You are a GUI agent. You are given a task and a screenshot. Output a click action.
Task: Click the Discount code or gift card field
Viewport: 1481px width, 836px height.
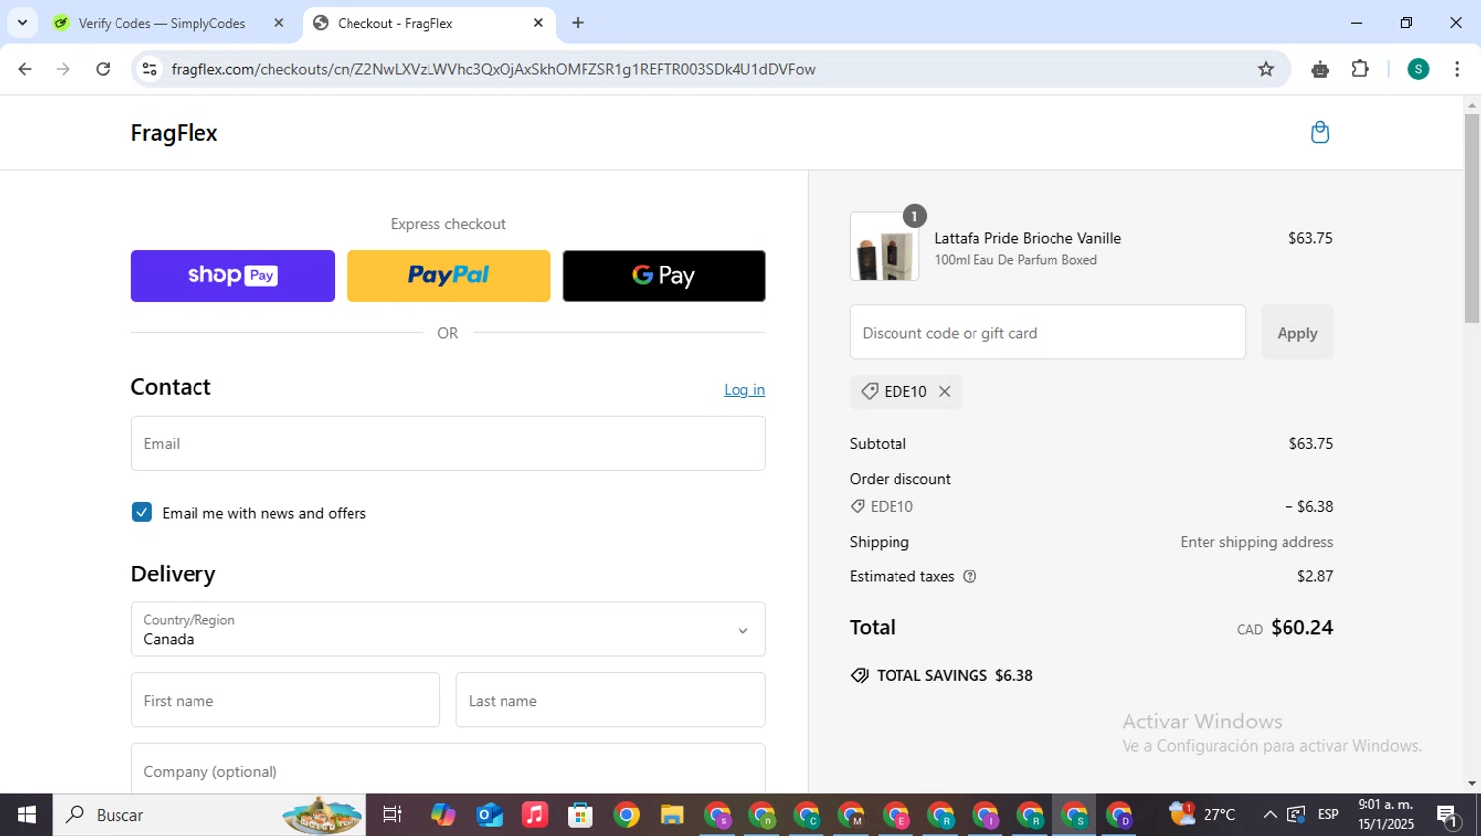click(x=1048, y=333)
